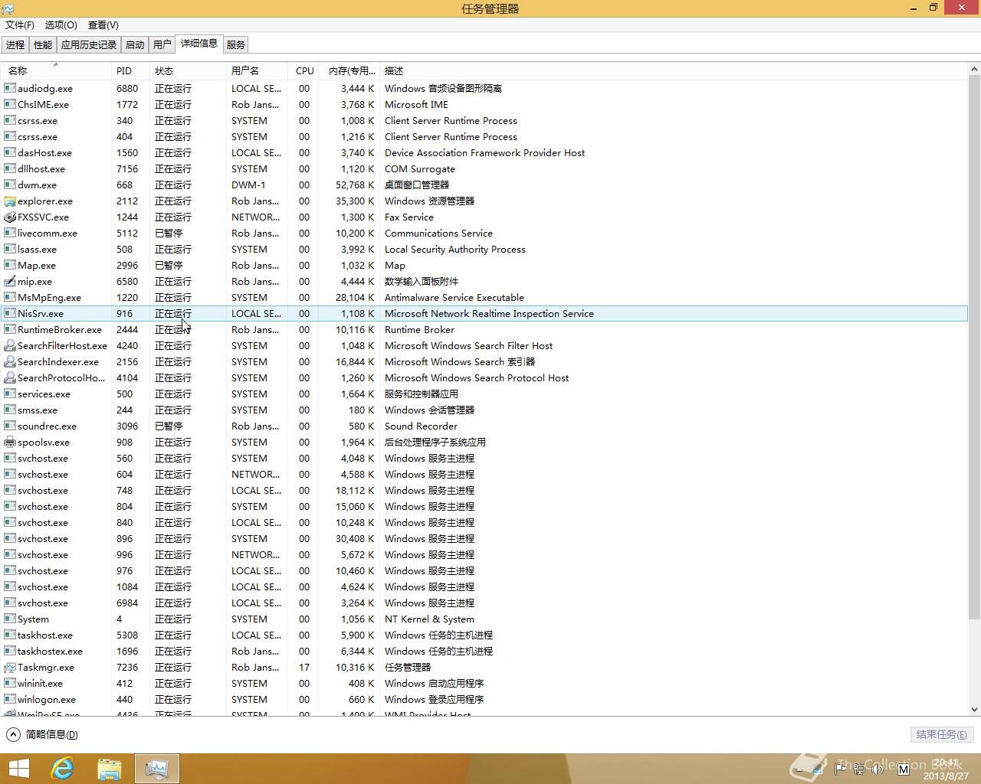This screenshot has height=784, width=981.
Task: Click the System process icon
Action: point(10,619)
